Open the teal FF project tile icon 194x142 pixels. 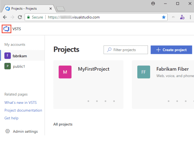144,72
